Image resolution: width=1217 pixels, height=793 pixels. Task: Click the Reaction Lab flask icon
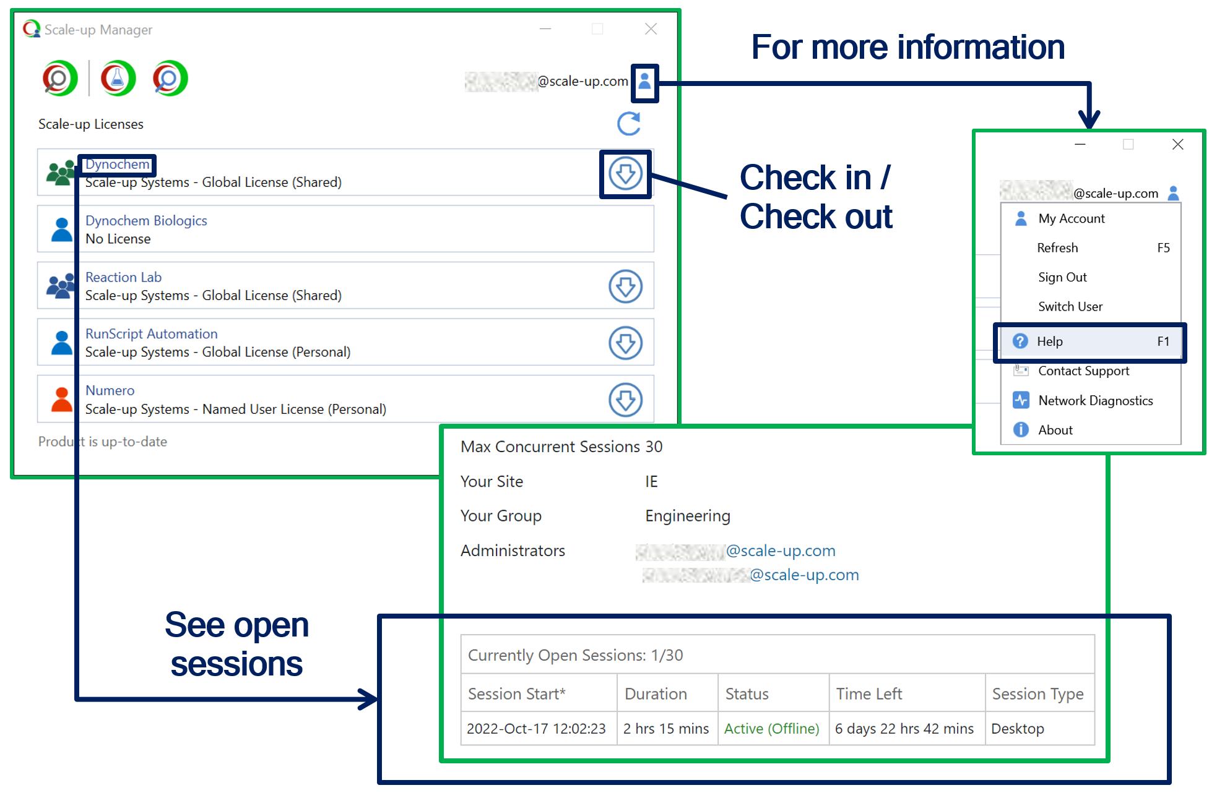pyautogui.click(x=118, y=79)
